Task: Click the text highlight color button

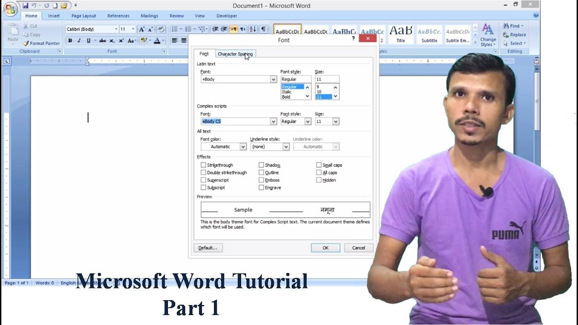Action: click(144, 41)
